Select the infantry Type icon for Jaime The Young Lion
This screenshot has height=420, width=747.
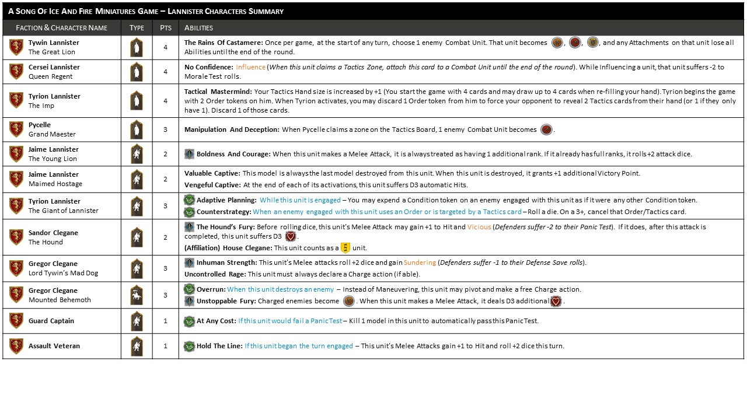coord(137,154)
